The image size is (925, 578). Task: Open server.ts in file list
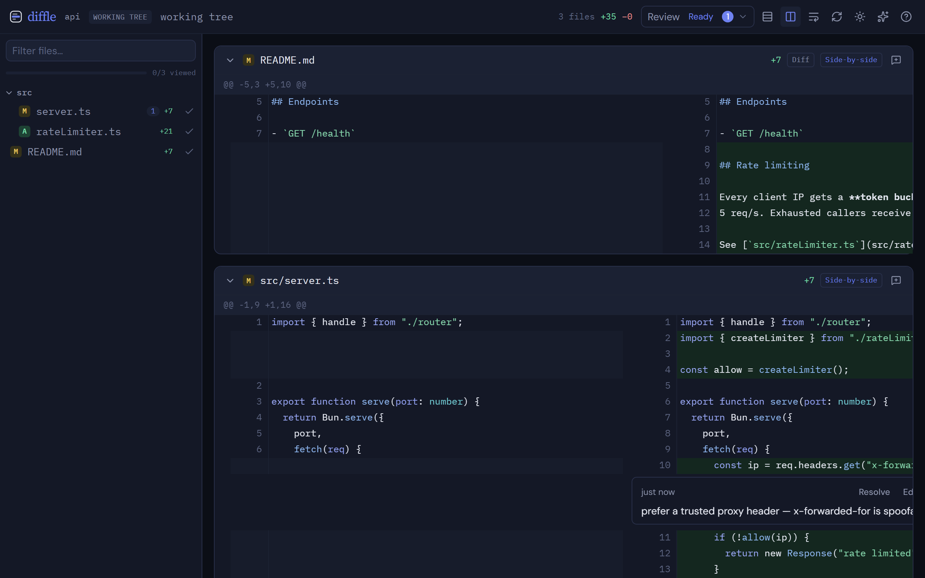[x=101, y=111]
